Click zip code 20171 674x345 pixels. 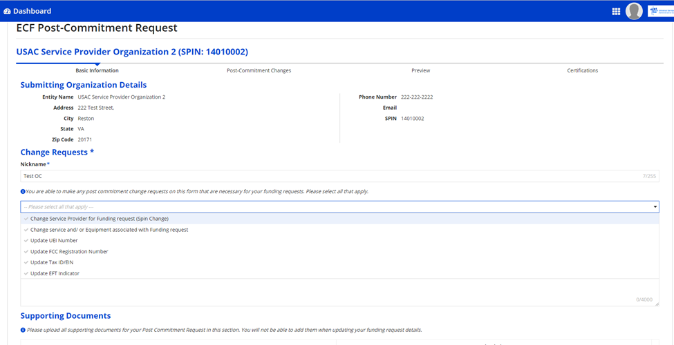(x=85, y=139)
